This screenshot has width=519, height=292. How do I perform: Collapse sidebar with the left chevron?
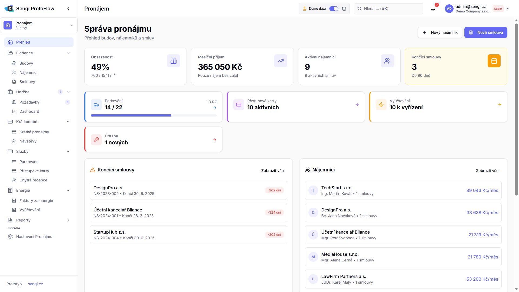[x=68, y=9]
